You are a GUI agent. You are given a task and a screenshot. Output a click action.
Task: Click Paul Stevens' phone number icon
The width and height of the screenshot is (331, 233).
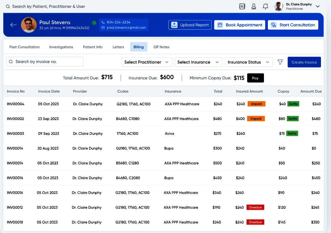103,22
